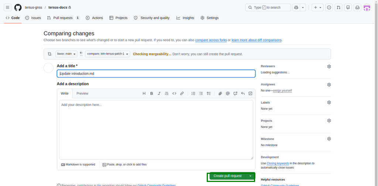Open the tersus-gnss organization link
Image resolution: width=378 pixels, height=186 pixels.
[x=34, y=7]
